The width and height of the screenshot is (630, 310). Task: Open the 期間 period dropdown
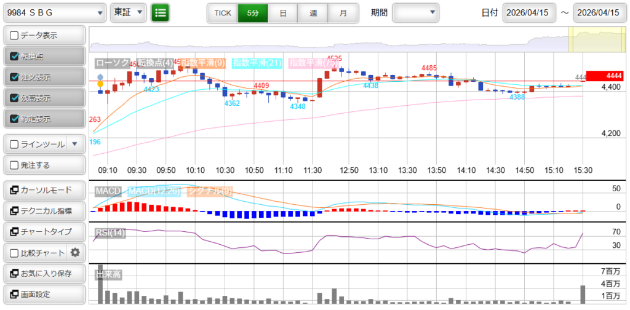(x=416, y=12)
